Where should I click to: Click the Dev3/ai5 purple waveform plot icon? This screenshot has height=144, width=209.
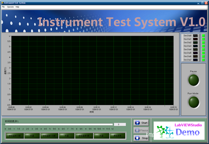(195, 53)
